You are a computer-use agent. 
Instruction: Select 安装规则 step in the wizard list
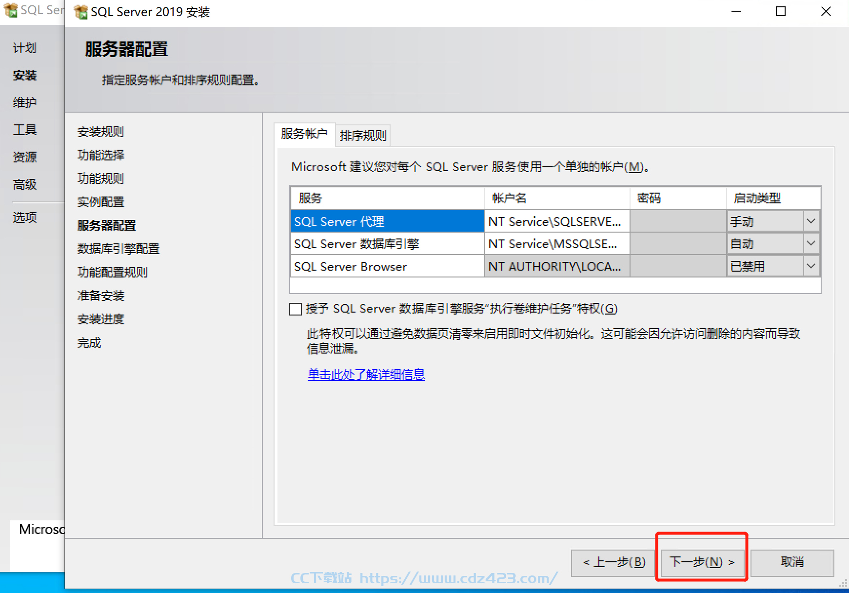click(101, 132)
